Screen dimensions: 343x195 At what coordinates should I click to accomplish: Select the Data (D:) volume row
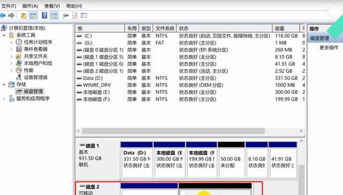coord(190,78)
